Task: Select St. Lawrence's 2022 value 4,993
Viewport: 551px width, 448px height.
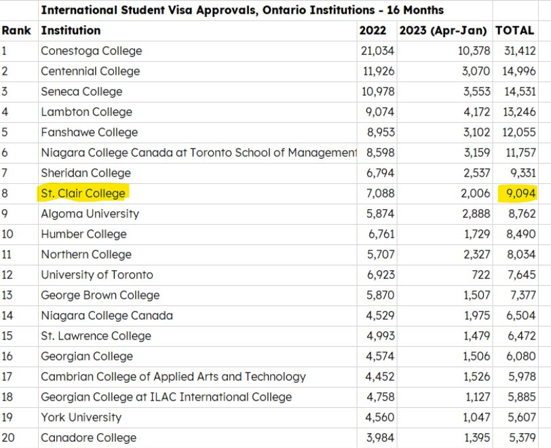Action: [x=377, y=337]
